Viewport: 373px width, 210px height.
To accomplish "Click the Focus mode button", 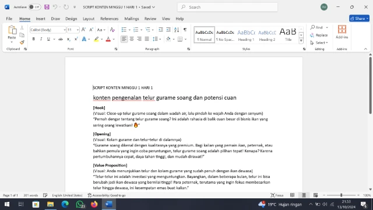I will point(277,195).
